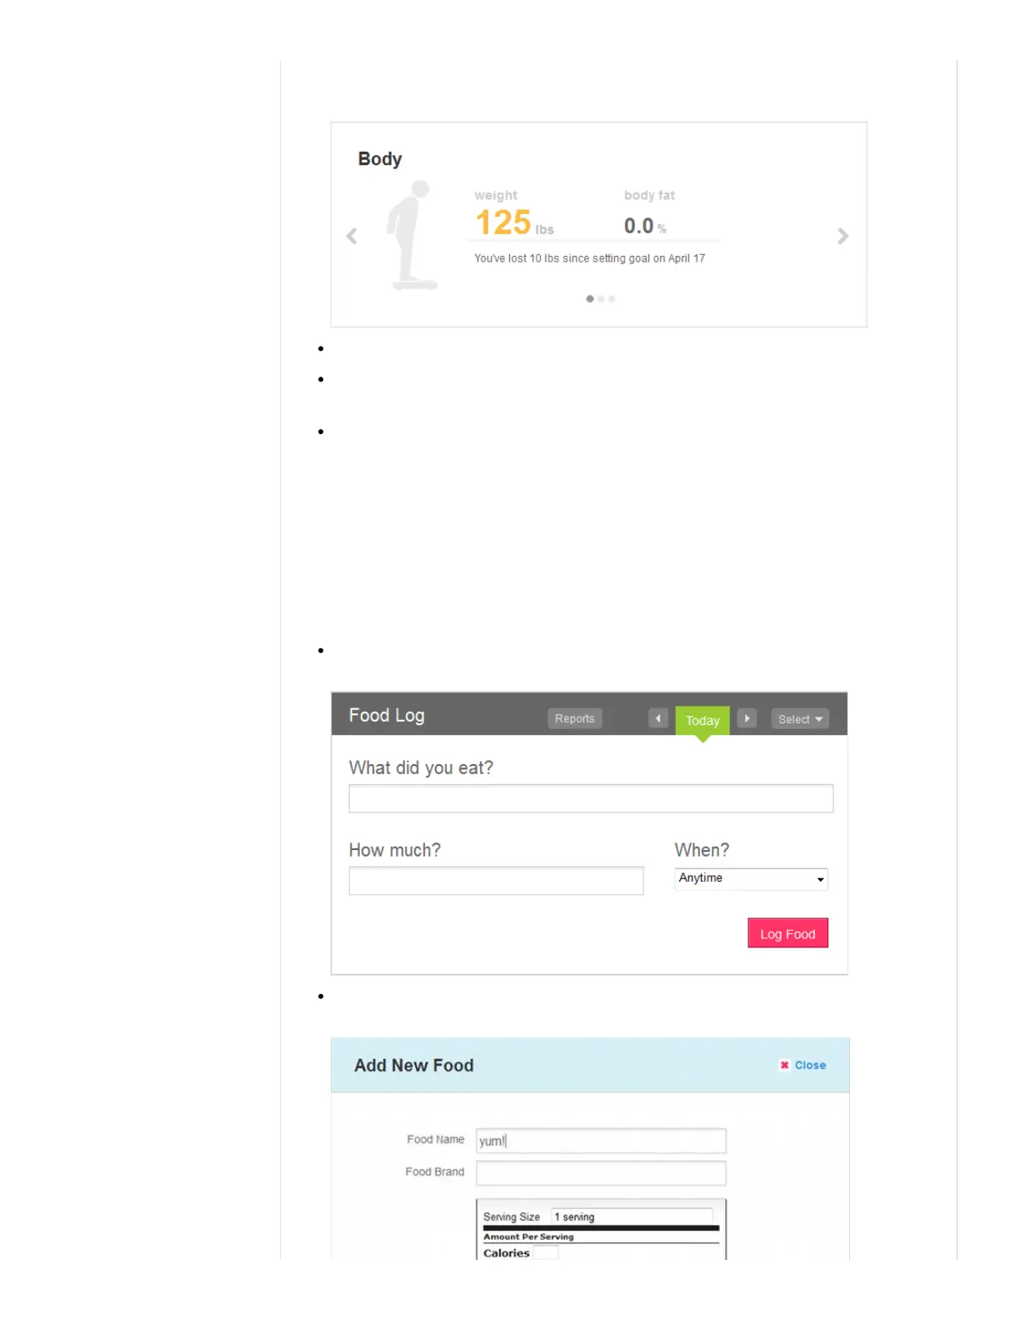Advance to next Body panel slide
This screenshot has height=1320, width=1020.
click(x=842, y=237)
